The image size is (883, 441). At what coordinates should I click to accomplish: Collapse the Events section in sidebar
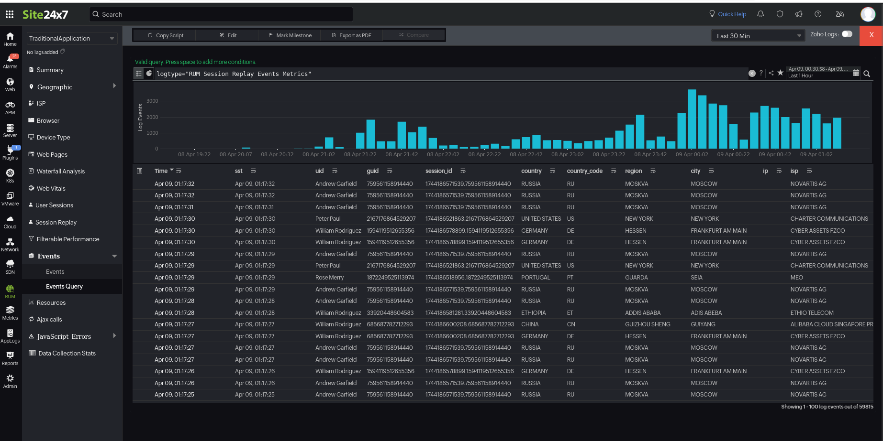point(114,256)
